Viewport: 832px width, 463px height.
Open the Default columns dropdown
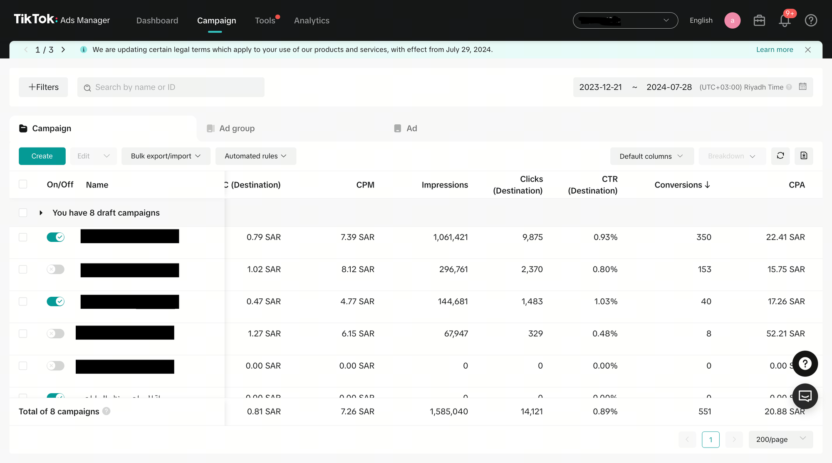click(x=651, y=156)
